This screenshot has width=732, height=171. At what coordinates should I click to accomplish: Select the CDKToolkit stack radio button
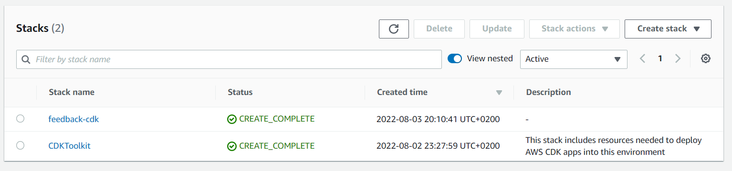tap(21, 145)
